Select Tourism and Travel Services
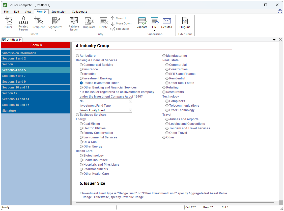Image resolution: width=284 pixels, height=211 pixels. [167, 128]
